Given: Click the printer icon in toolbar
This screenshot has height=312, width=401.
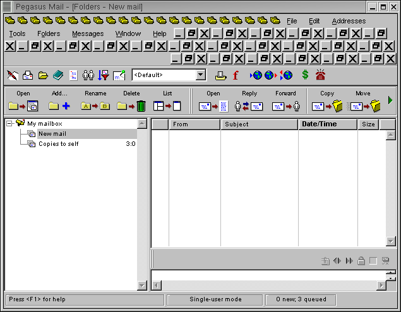Looking at the screenshot, I should (220, 75).
